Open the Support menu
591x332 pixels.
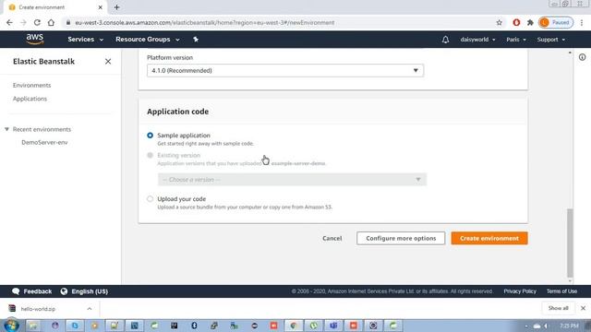pos(551,40)
